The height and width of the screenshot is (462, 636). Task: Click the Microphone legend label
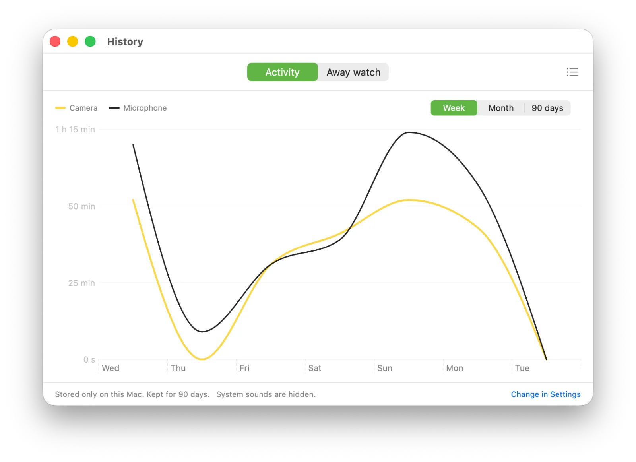coord(145,108)
